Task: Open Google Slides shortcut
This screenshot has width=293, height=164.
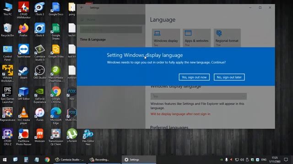Action: 56,51
